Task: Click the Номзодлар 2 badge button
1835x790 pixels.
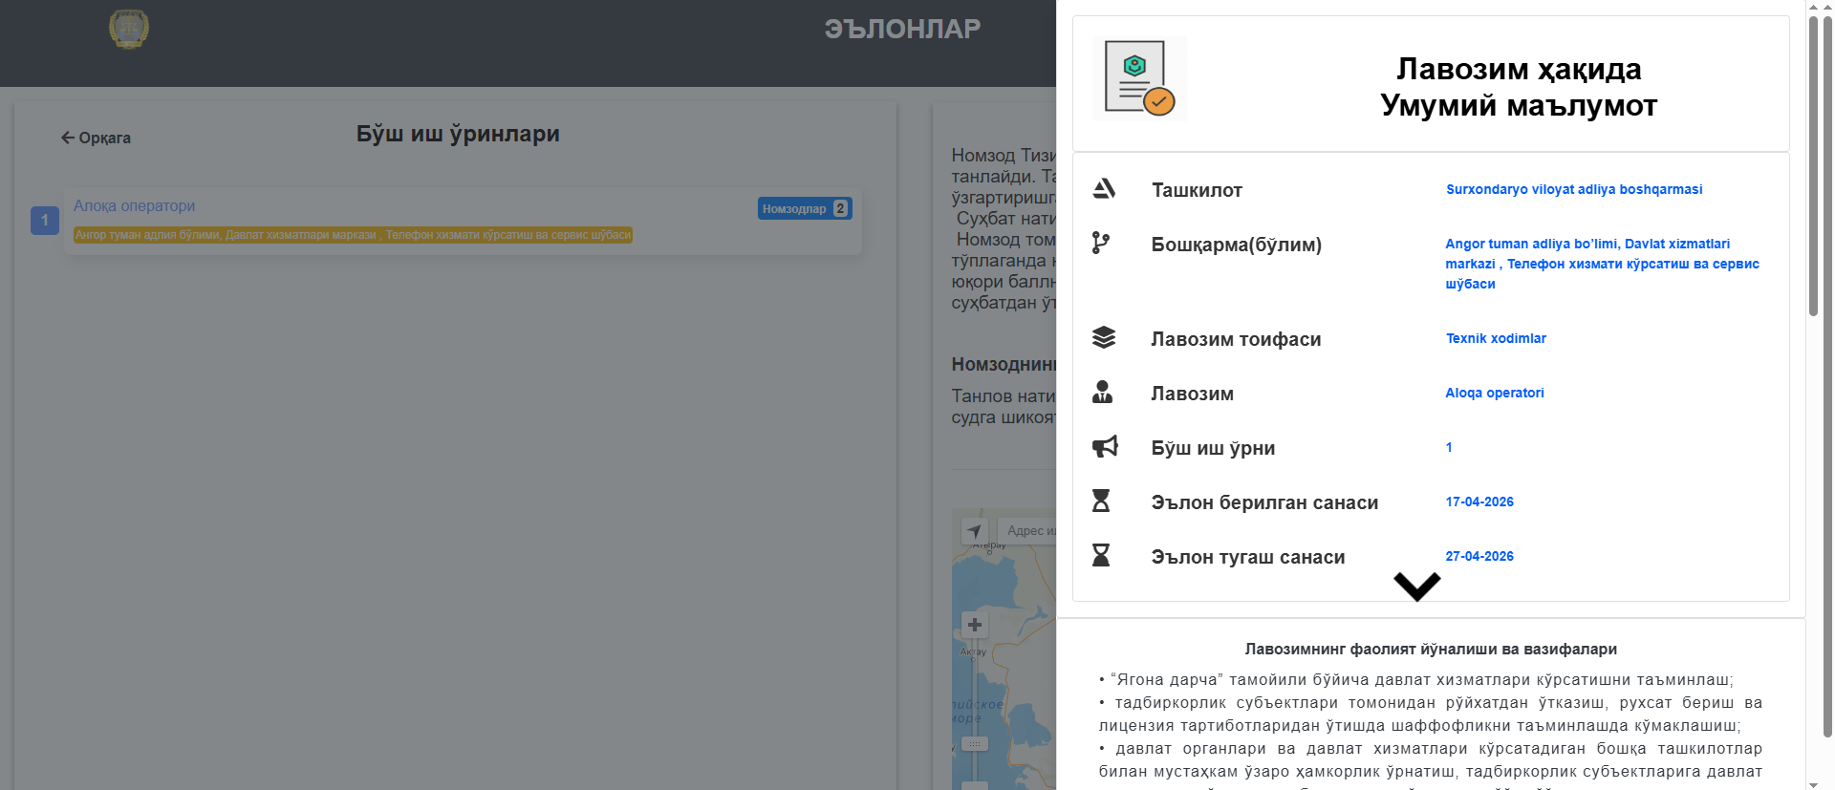Action: (x=804, y=208)
